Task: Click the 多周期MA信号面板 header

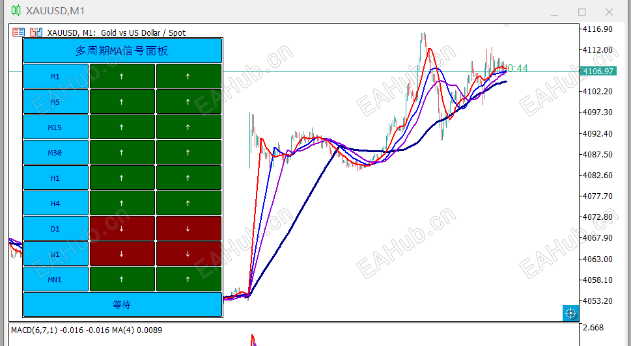Action: pos(122,51)
